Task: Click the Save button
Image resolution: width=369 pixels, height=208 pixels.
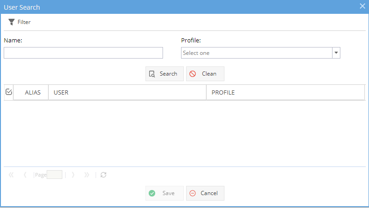Action: [x=164, y=193]
